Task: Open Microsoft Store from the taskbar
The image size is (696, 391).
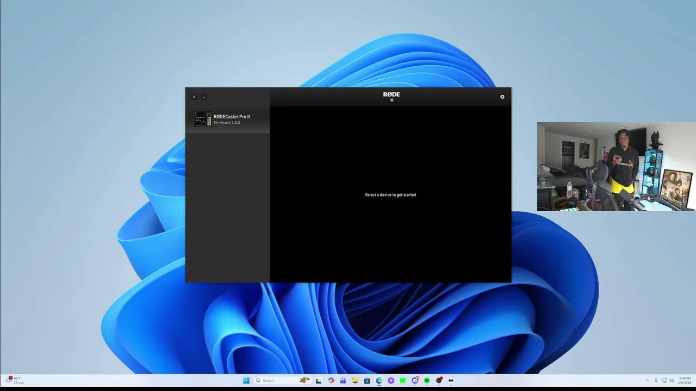Action: tap(367, 381)
